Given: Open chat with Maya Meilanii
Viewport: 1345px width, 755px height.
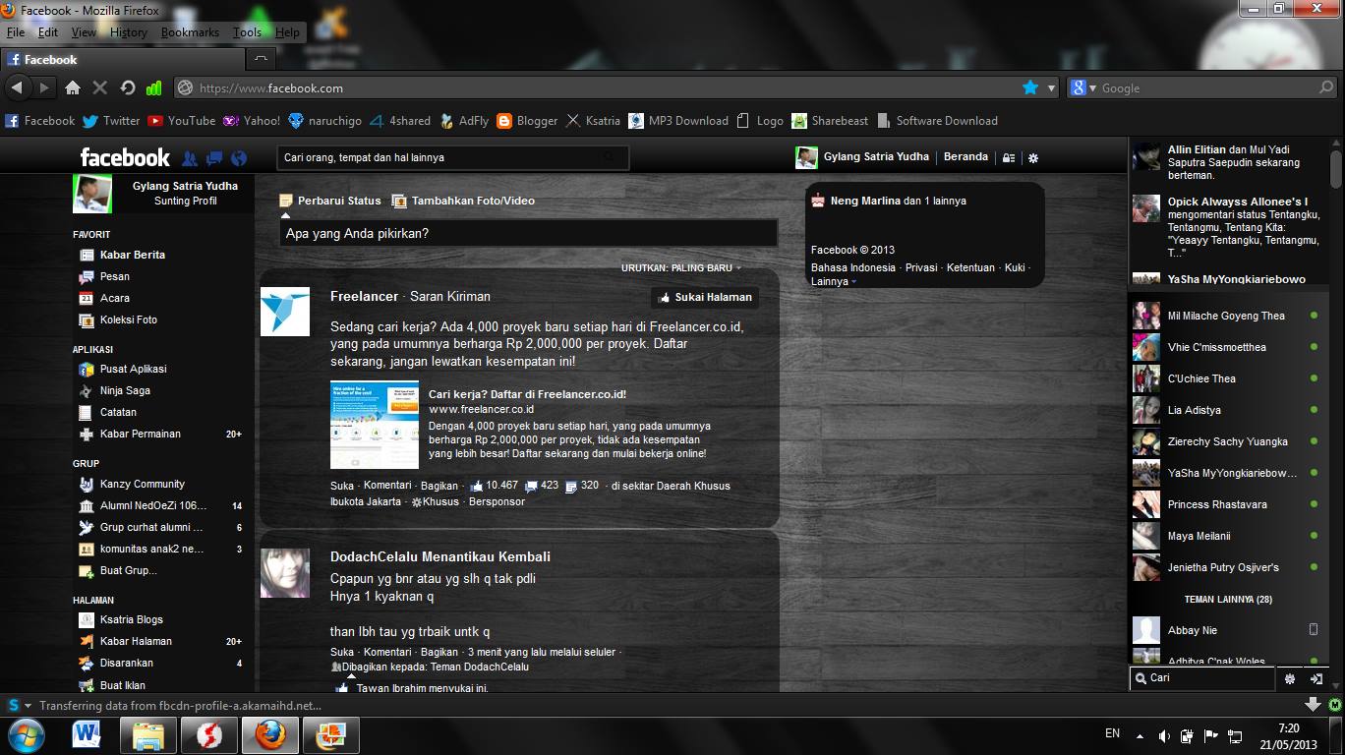Looking at the screenshot, I should point(1225,536).
